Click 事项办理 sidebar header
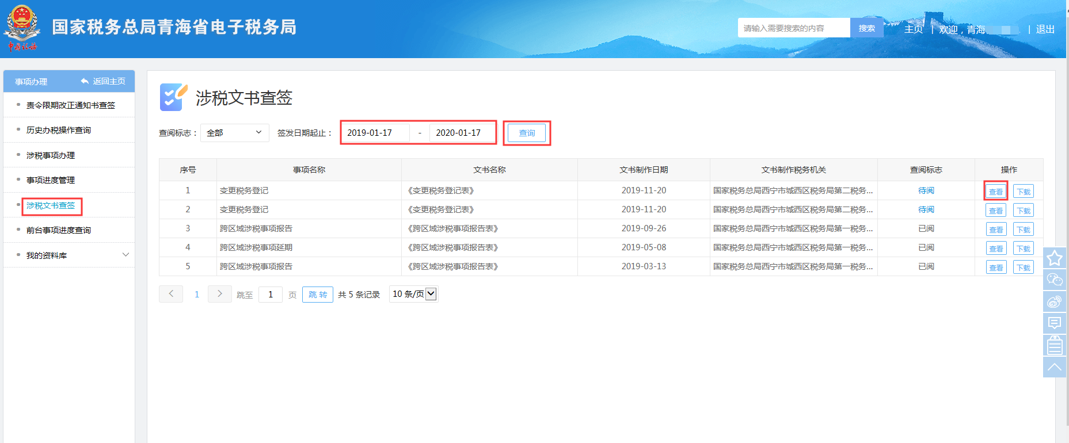This screenshot has width=1069, height=443. pyautogui.click(x=31, y=82)
